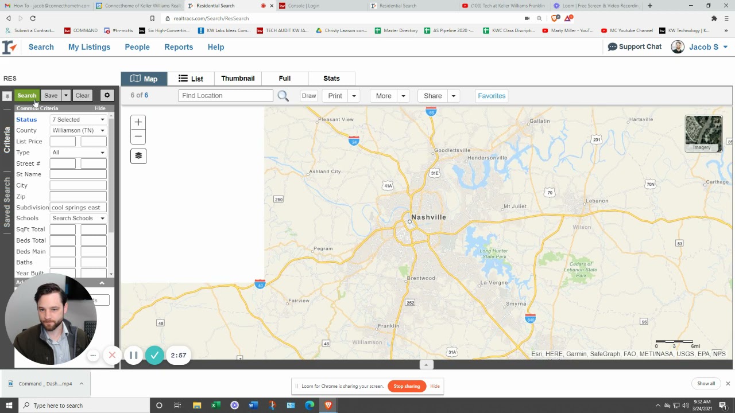Open the map layers icon

(138, 156)
